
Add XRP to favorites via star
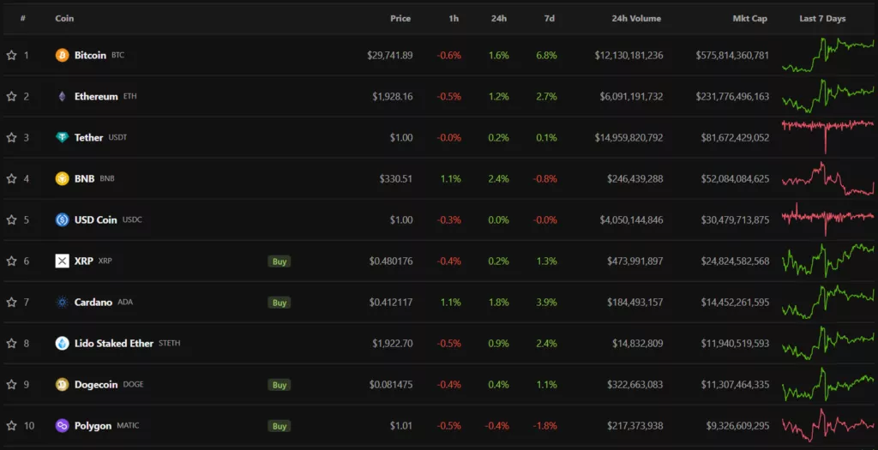[11, 261]
